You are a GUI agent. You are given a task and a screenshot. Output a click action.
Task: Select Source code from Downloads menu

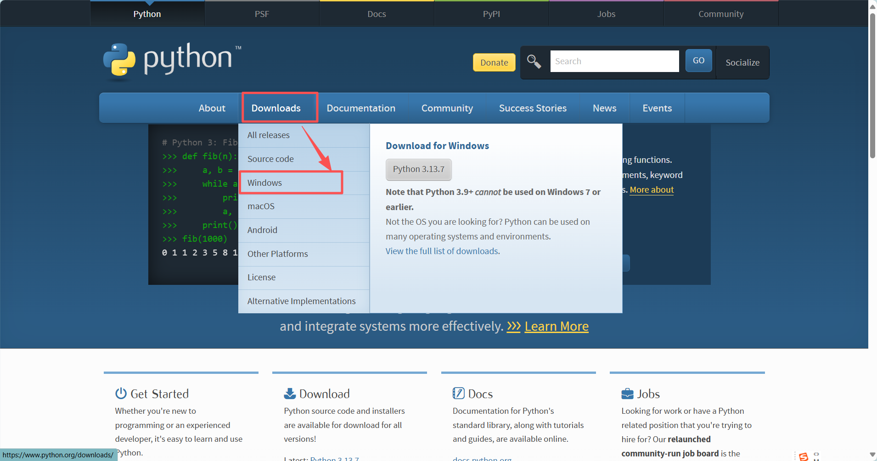pos(304,159)
